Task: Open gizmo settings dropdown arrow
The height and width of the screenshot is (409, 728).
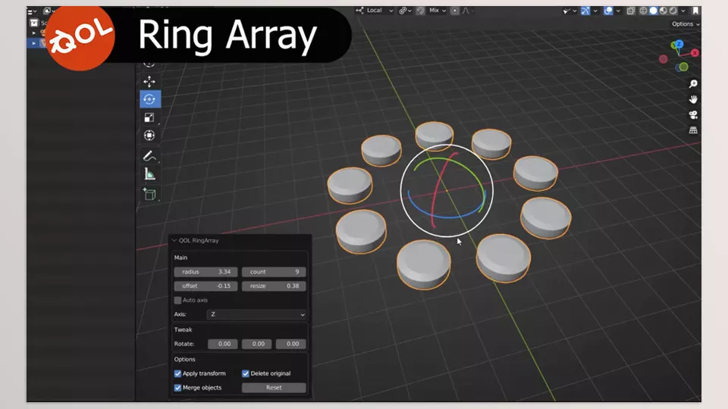Action: click(595, 11)
